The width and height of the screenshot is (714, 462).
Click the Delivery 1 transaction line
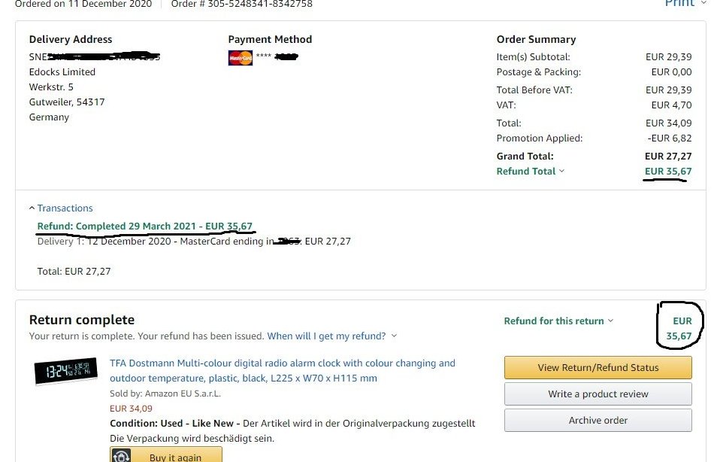194,242
